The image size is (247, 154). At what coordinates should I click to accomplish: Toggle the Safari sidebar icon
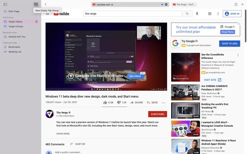pyautogui.click(x=5, y=4)
